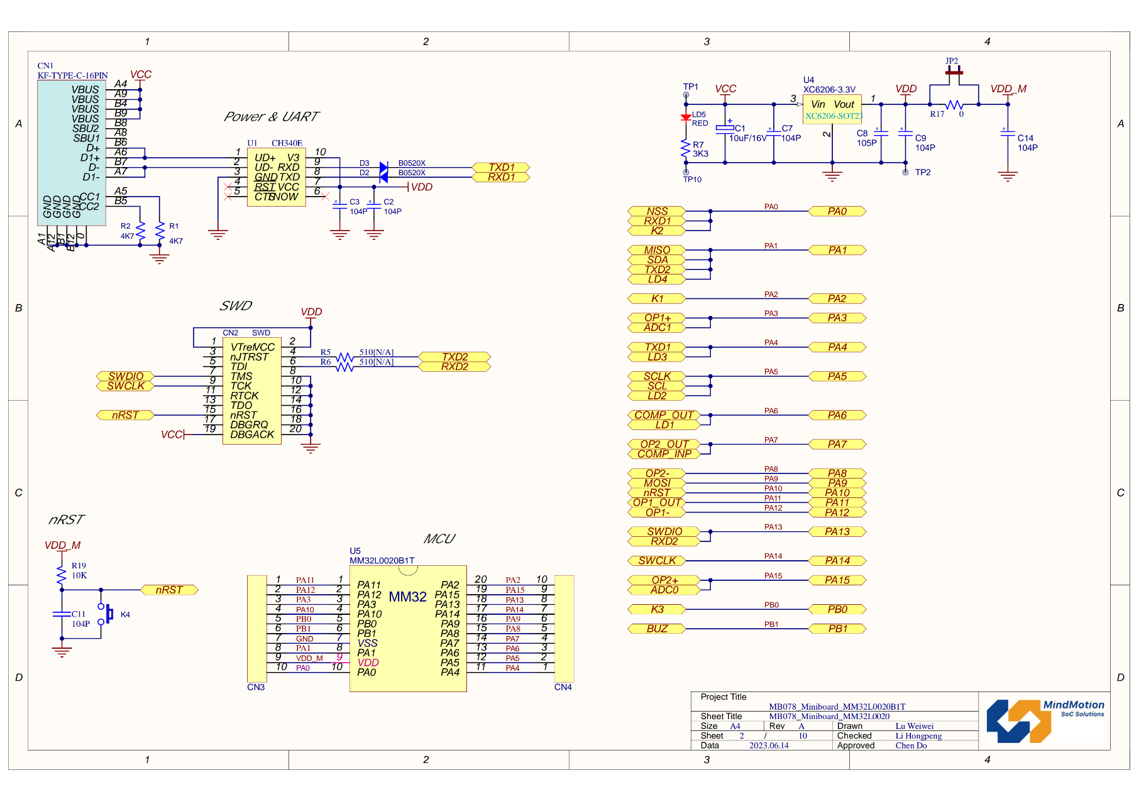Viewport: 1139px width, 802px height.
Task: Click test point TP1
Action: tap(687, 95)
